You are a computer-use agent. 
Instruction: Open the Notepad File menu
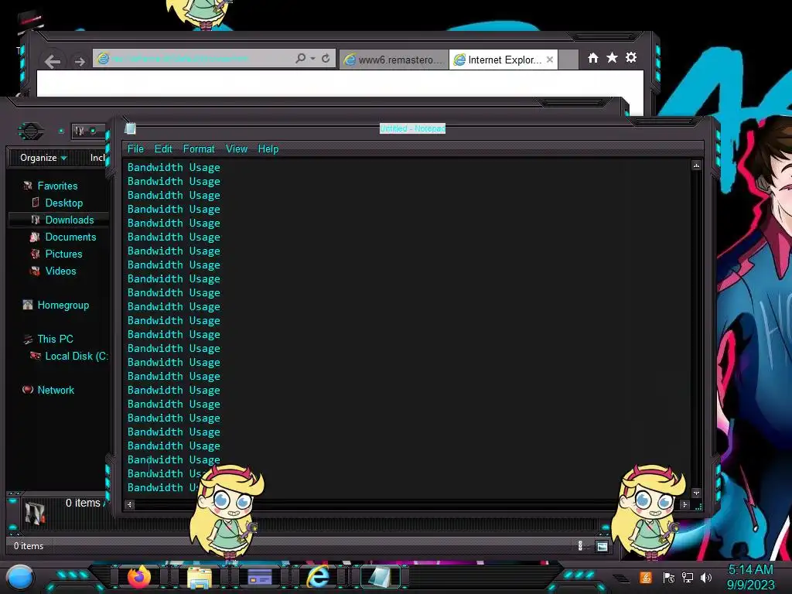(x=135, y=149)
